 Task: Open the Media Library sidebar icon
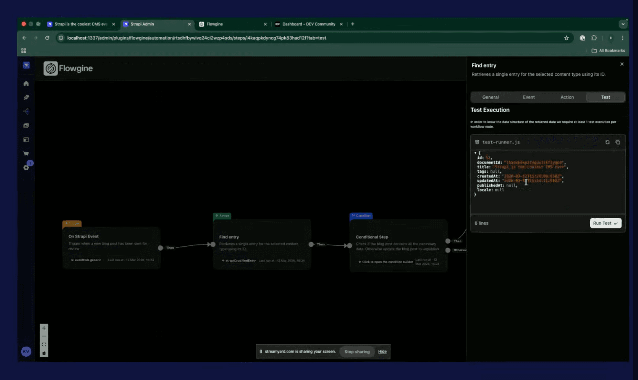pyautogui.click(x=26, y=126)
